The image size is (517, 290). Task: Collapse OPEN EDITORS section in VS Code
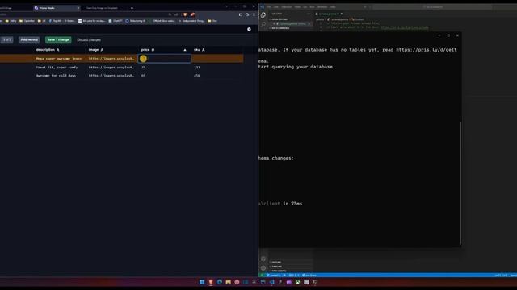(279, 19)
